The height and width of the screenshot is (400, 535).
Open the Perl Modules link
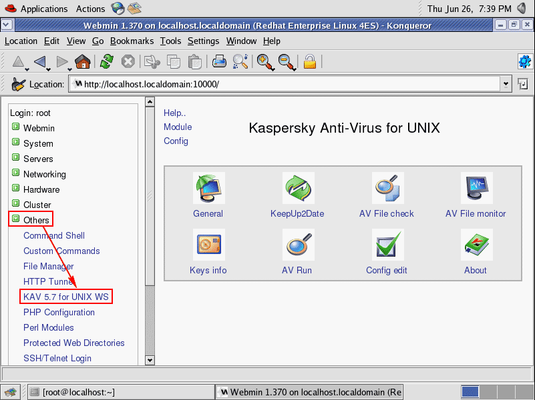(49, 327)
